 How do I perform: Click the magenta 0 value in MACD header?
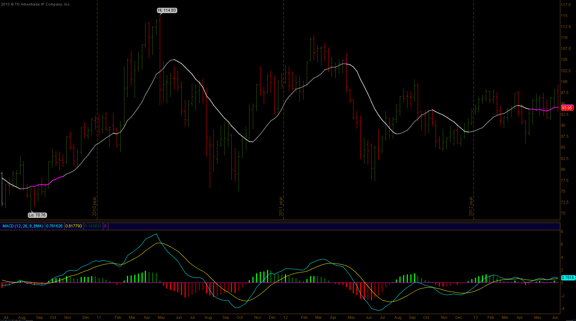(x=105, y=226)
